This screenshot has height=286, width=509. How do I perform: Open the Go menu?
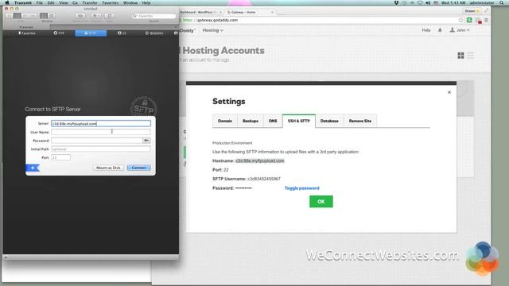(75, 2)
